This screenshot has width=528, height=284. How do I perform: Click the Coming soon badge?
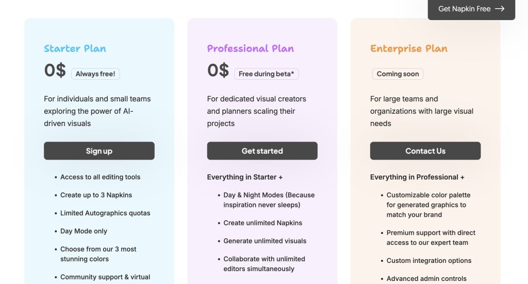tap(398, 74)
